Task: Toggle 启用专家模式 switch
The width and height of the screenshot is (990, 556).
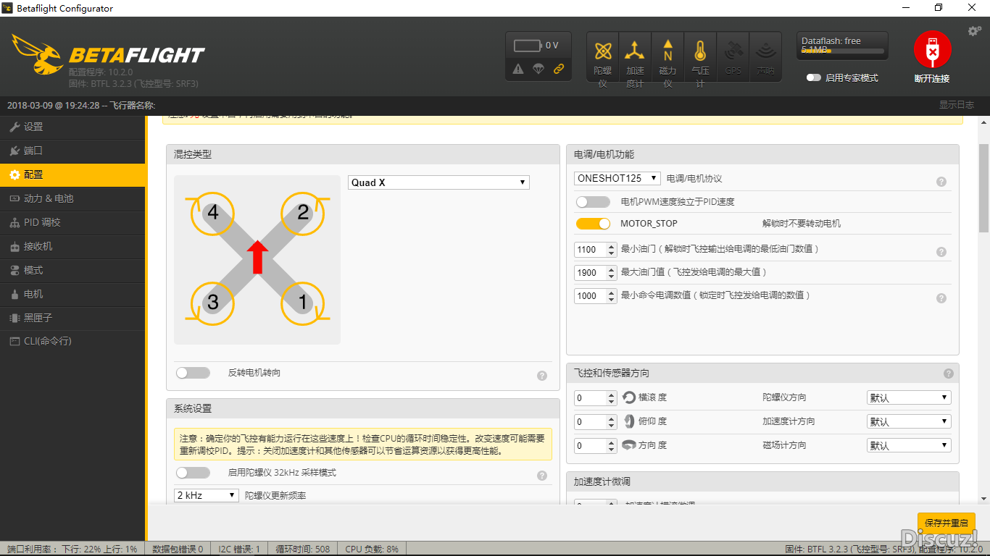Action: pyautogui.click(x=814, y=77)
